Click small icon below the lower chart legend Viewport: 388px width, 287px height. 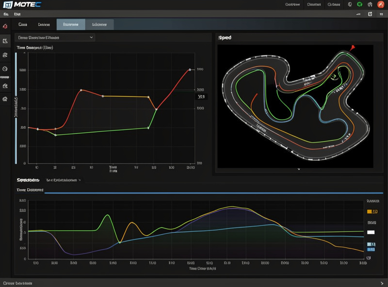369,258
